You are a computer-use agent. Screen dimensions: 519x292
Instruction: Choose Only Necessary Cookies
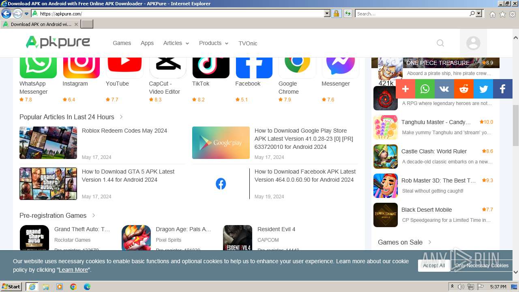(x=482, y=266)
